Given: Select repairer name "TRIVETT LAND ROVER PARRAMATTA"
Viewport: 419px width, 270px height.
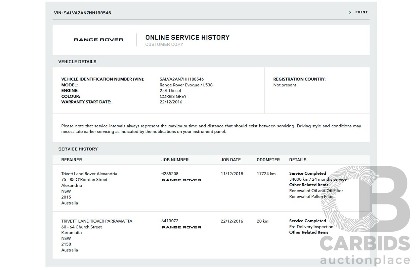Looking at the screenshot, I should (x=97, y=221).
